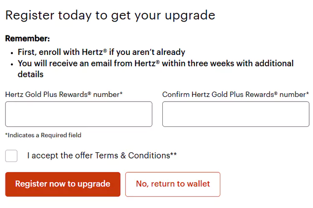This screenshot has height=208, width=313.
Task: Click the double asterisk after Conditions
Action: [x=174, y=154]
